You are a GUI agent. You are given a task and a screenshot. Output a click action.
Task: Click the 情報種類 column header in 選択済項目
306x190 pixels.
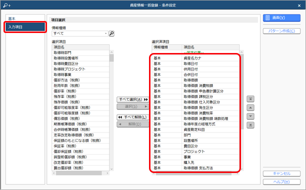coord(167,47)
